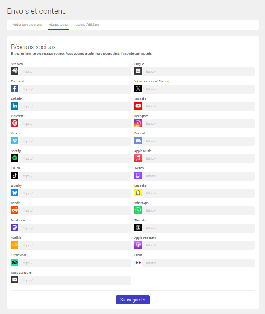This screenshot has width=265, height=314.
Task: Click the Nous contacter envelope icon
Action: coord(15,280)
